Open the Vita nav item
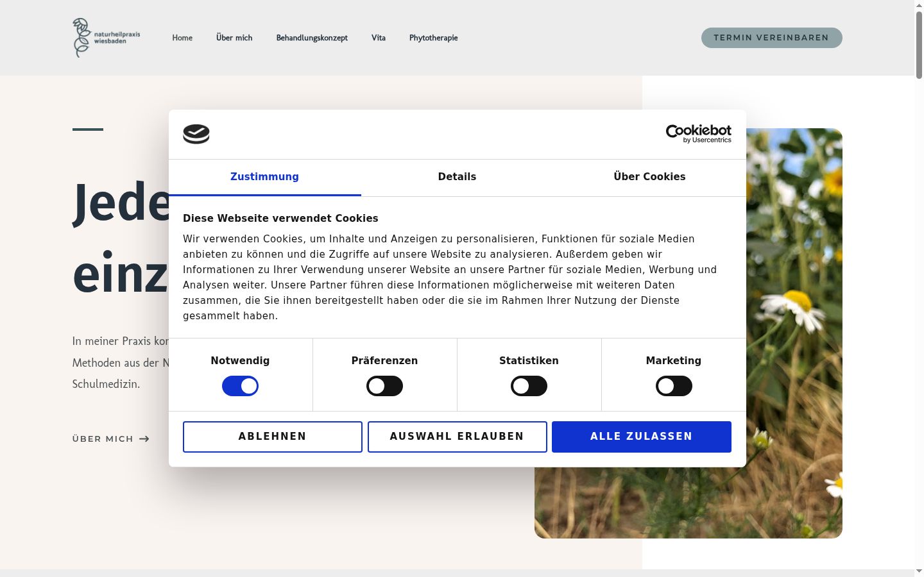This screenshot has width=924, height=577. [379, 38]
